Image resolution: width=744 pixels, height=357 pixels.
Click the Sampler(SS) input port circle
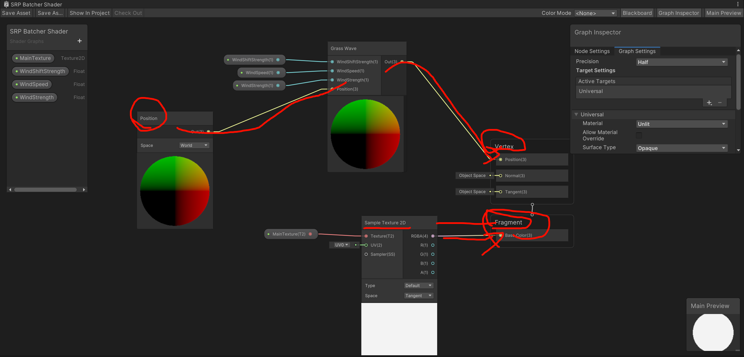(366, 254)
